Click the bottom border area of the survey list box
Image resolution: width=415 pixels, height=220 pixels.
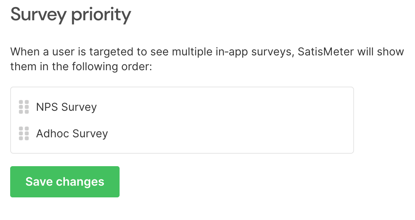(x=182, y=153)
